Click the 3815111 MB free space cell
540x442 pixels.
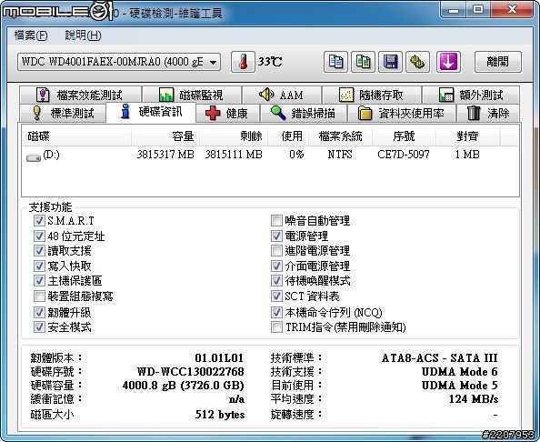pos(234,155)
